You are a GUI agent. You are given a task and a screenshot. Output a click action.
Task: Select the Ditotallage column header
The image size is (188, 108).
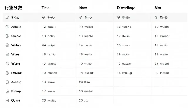click(126, 8)
